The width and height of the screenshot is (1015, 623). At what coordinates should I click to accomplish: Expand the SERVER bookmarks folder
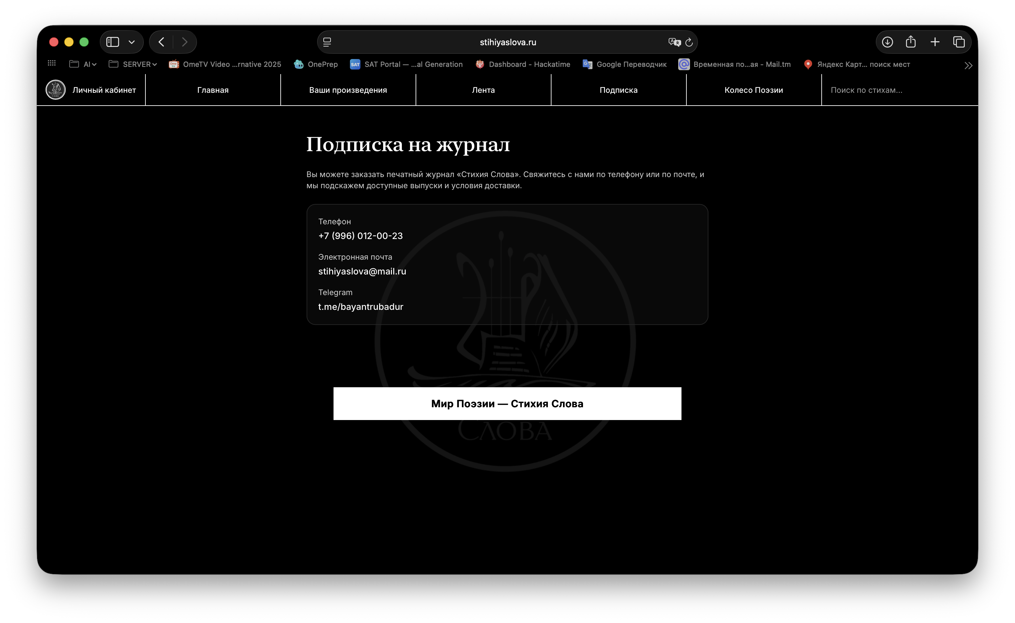coord(133,64)
